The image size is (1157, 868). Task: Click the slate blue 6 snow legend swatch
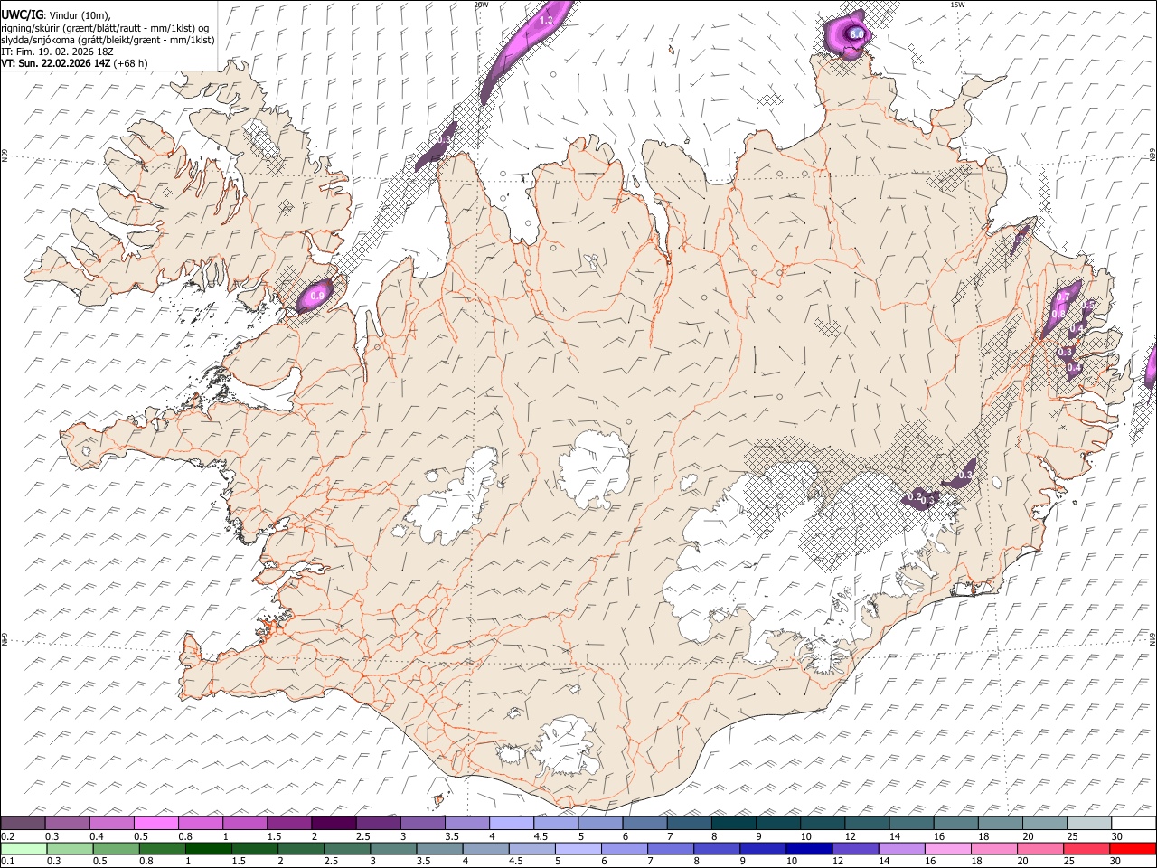(x=645, y=824)
